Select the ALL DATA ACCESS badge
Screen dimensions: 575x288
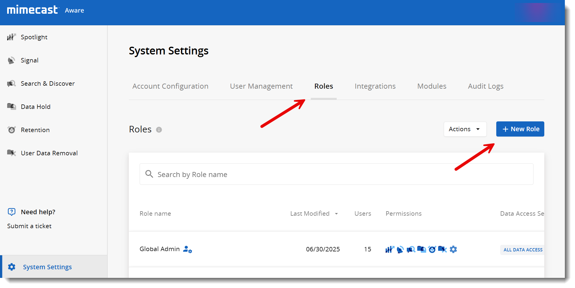pyautogui.click(x=523, y=250)
